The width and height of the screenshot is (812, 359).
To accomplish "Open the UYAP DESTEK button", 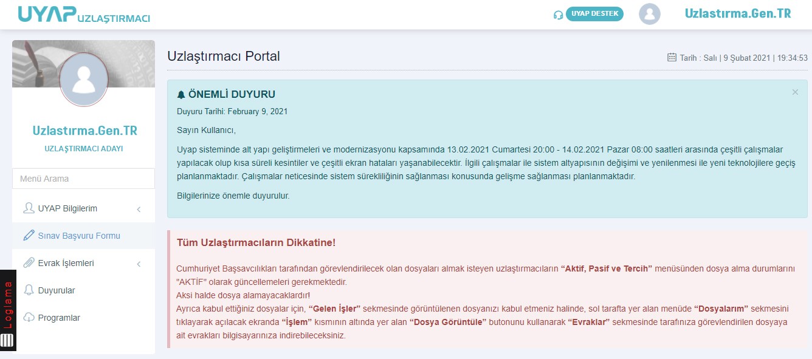I will click(x=594, y=14).
